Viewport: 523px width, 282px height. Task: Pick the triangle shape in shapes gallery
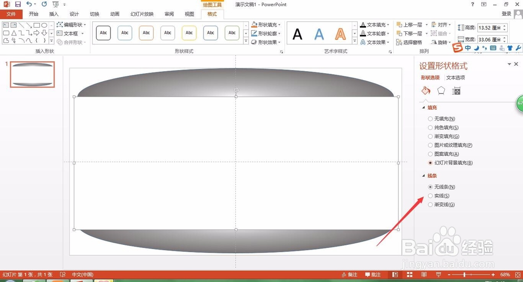coord(14,33)
